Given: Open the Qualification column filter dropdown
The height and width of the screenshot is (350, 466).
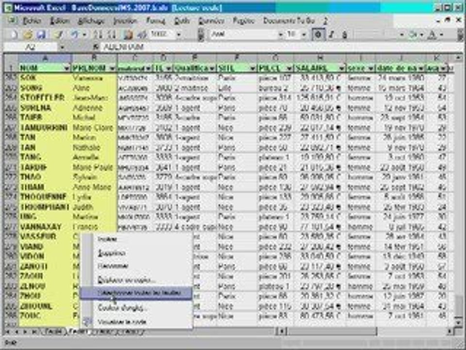Looking at the screenshot, I should click(212, 69).
